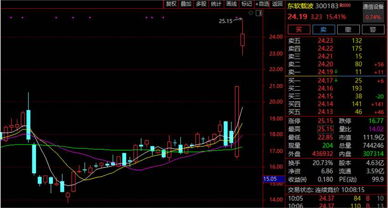Toggle the side panel layout icon

258,13
